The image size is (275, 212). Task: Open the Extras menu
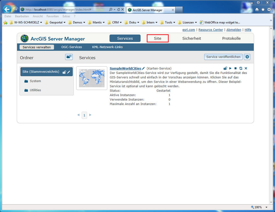tap(66, 16)
